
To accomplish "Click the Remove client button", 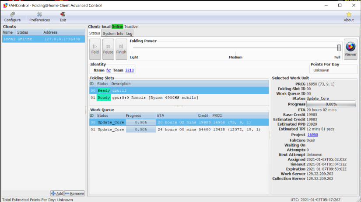I will (74, 194).
